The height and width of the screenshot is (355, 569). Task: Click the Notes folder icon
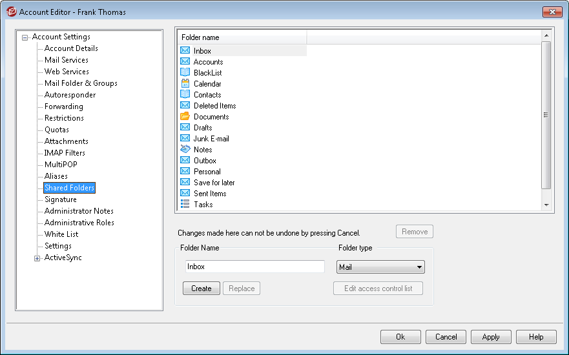185,150
